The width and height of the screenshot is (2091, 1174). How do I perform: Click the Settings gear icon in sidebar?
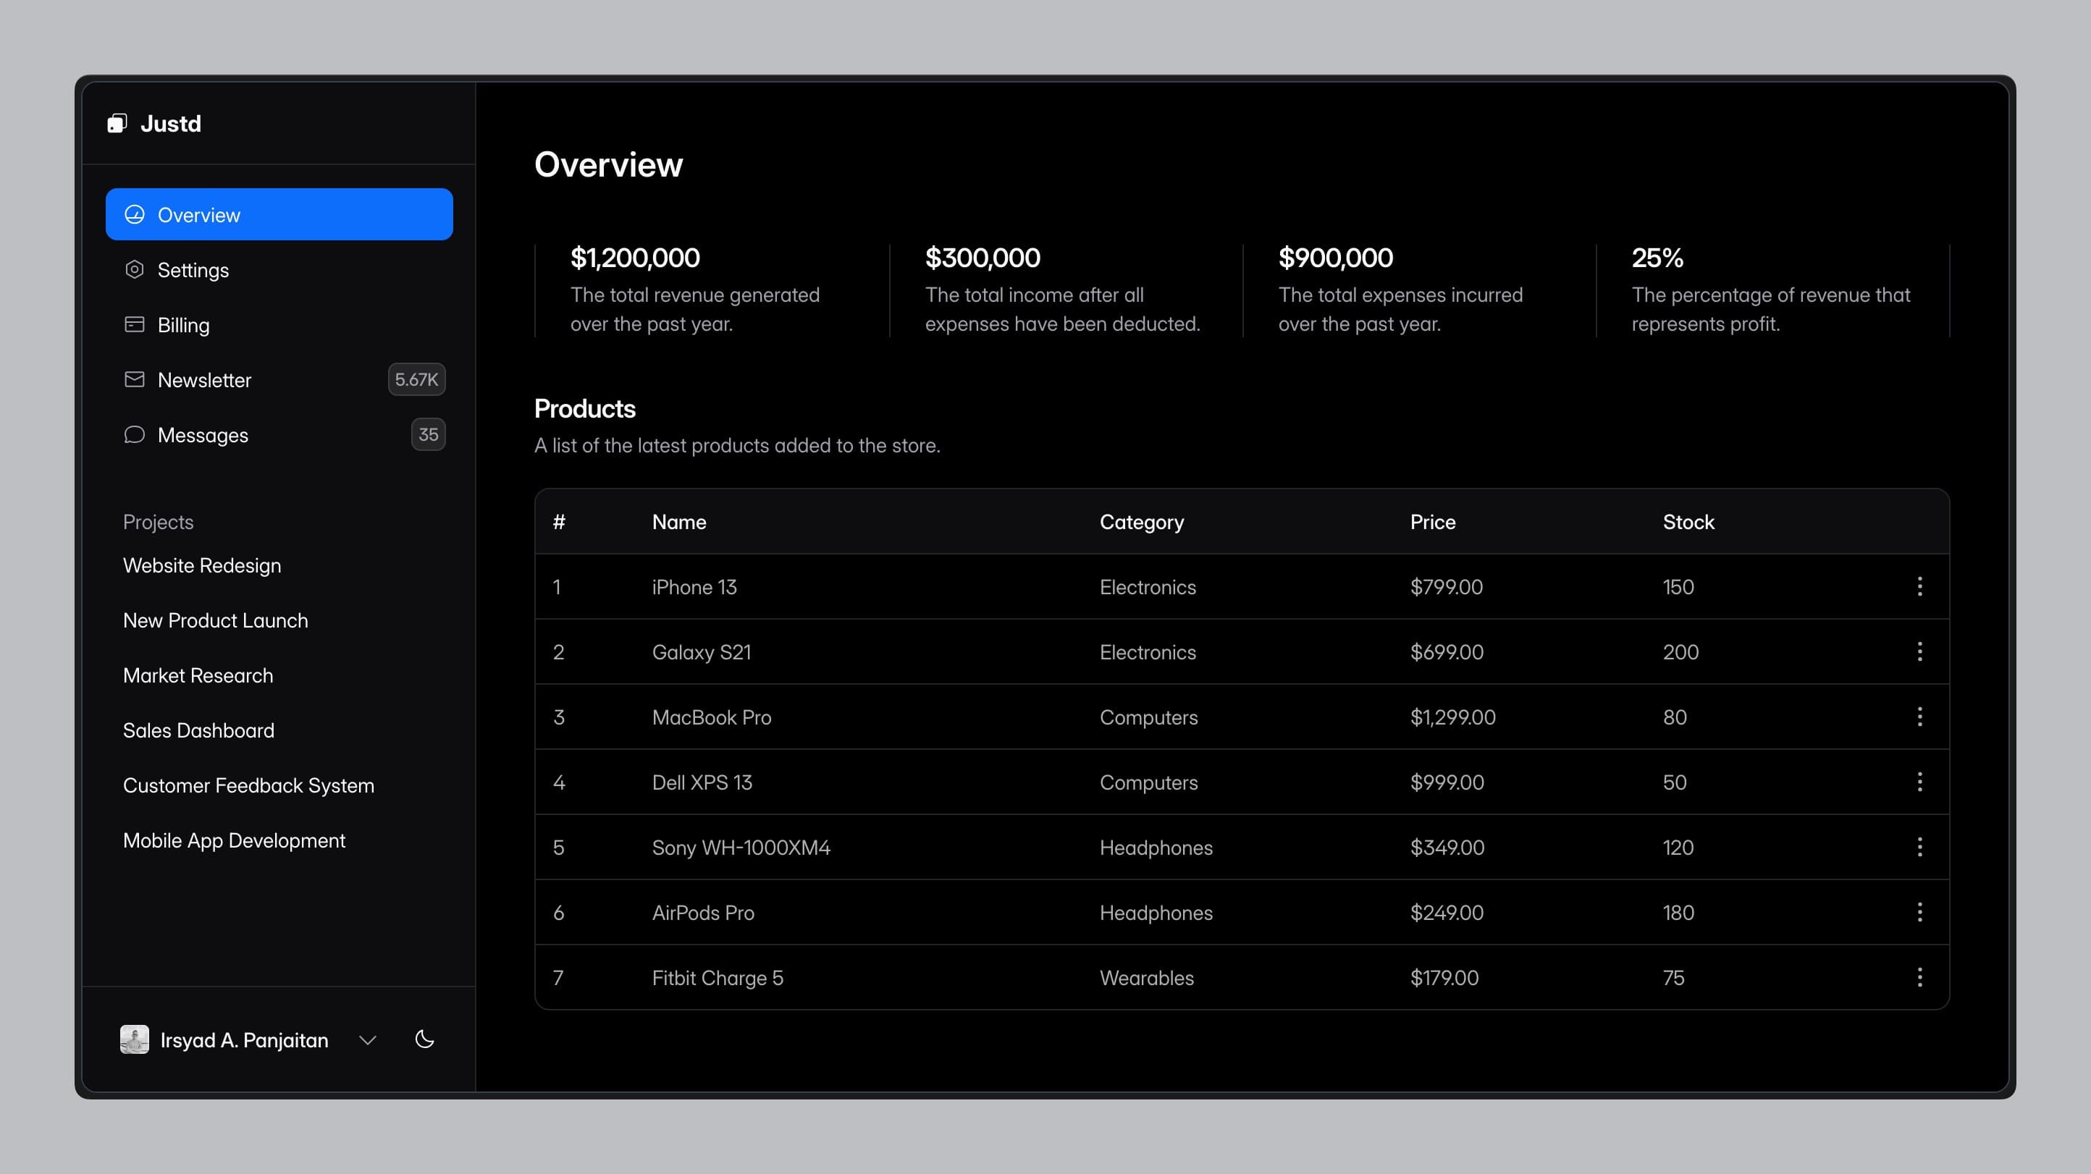(x=135, y=269)
